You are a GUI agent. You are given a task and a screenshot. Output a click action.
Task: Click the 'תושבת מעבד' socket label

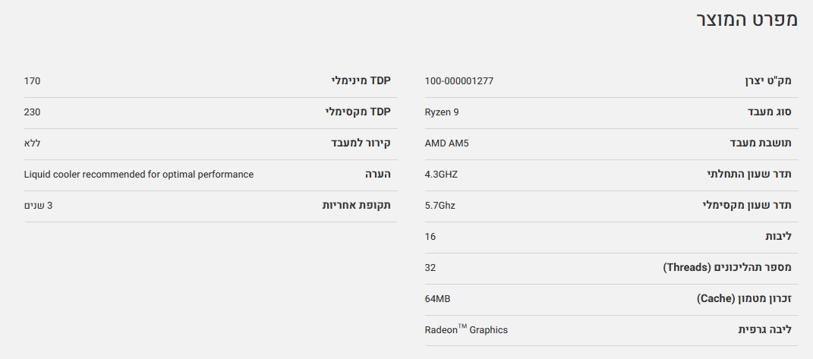pyautogui.click(x=761, y=143)
